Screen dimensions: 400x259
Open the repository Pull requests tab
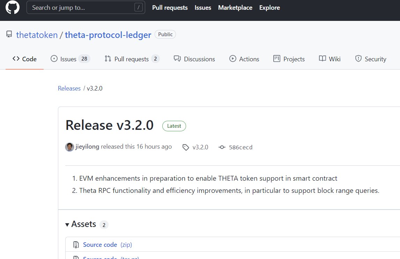tap(131, 59)
